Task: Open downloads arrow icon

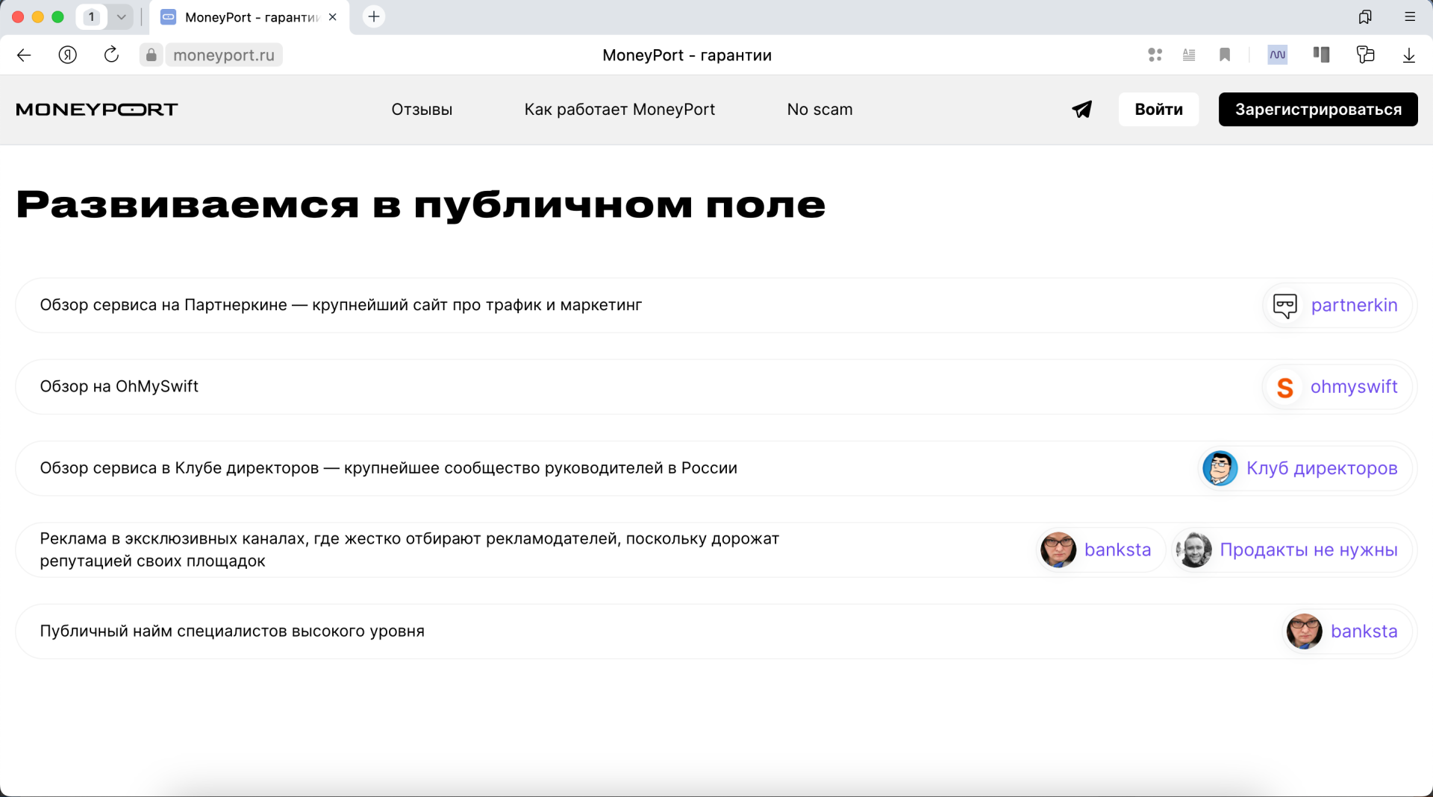Action: click(x=1409, y=55)
